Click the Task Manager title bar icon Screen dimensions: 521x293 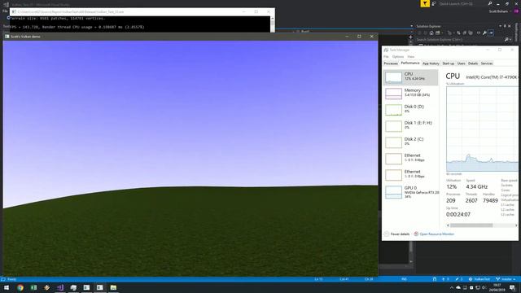pyautogui.click(x=386, y=50)
